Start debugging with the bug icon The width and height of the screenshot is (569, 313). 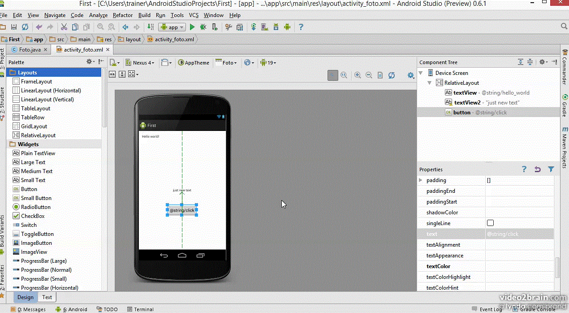click(203, 27)
